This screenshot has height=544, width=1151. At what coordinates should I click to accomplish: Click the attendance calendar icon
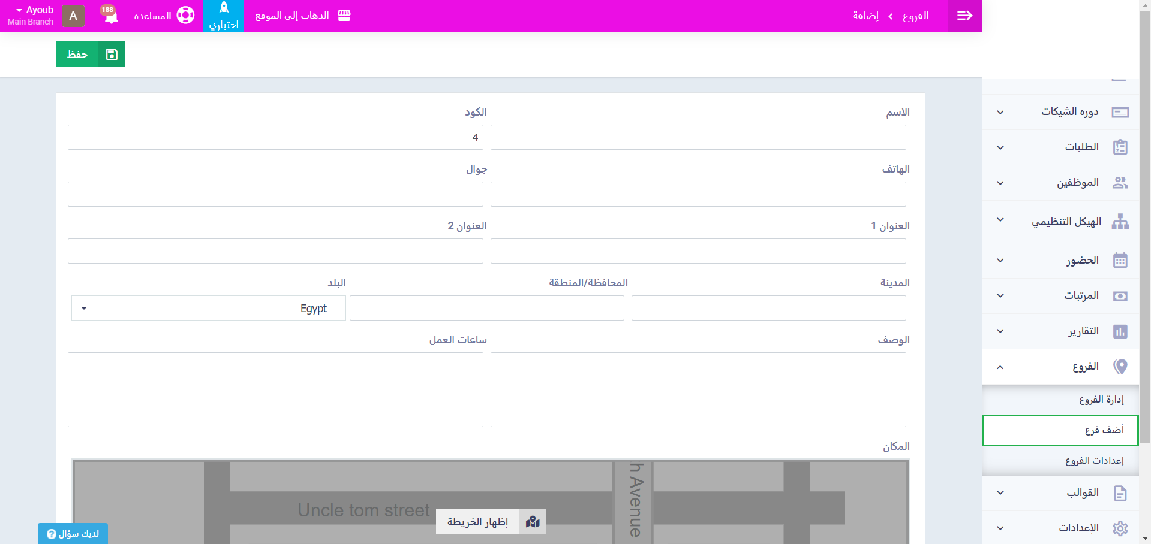point(1120,261)
